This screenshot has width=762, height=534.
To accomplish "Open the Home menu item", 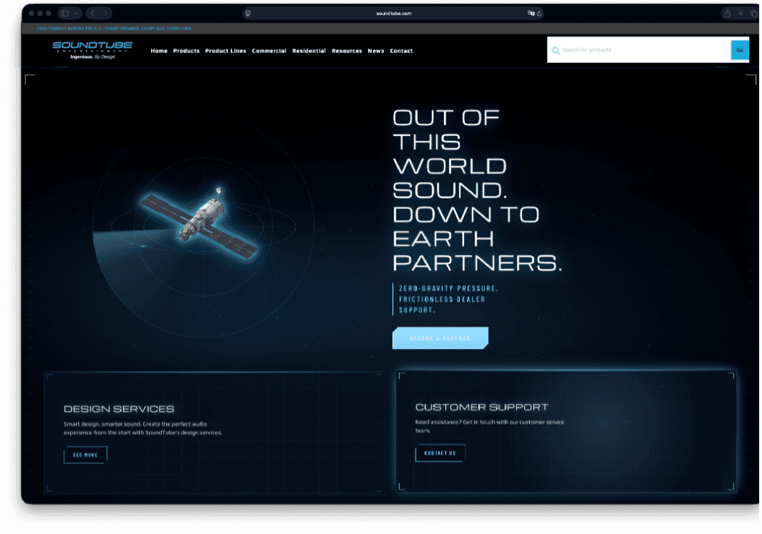I will (x=159, y=51).
